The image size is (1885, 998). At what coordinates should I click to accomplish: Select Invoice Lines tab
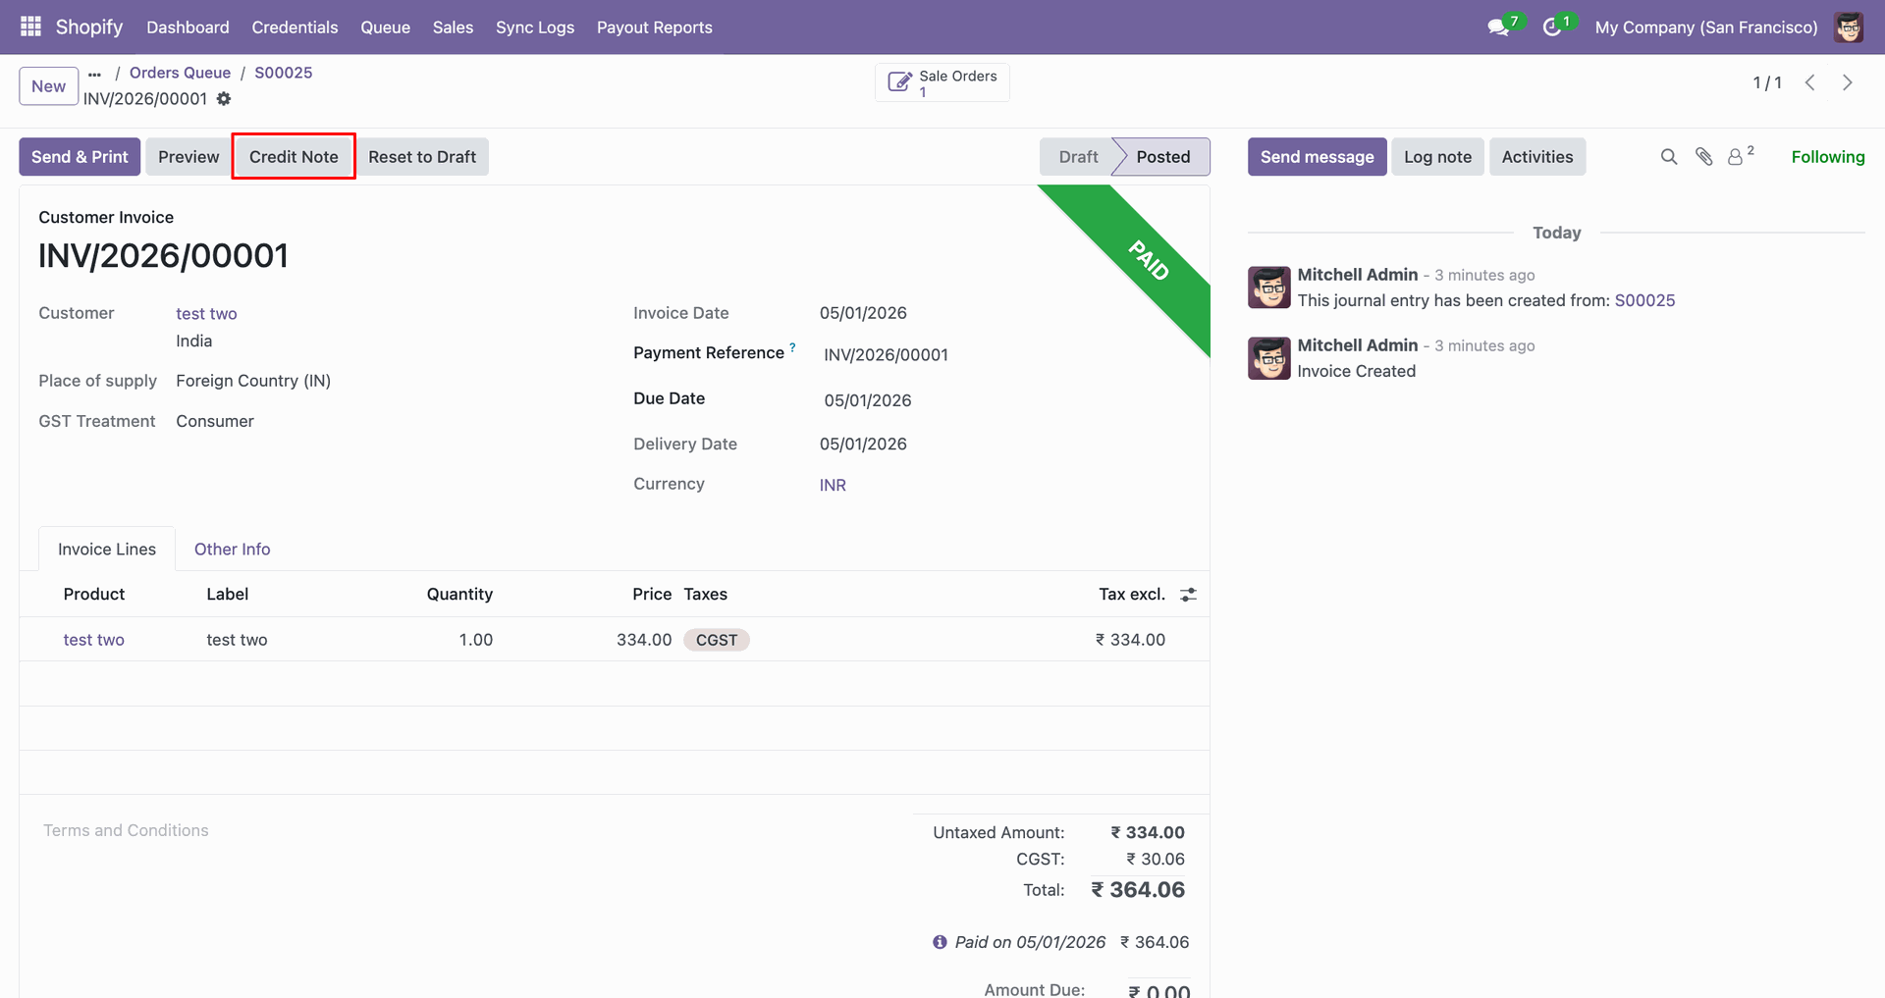coord(107,550)
